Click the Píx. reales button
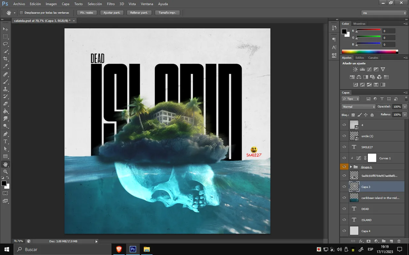The height and width of the screenshot is (255, 409). pyautogui.click(x=87, y=13)
